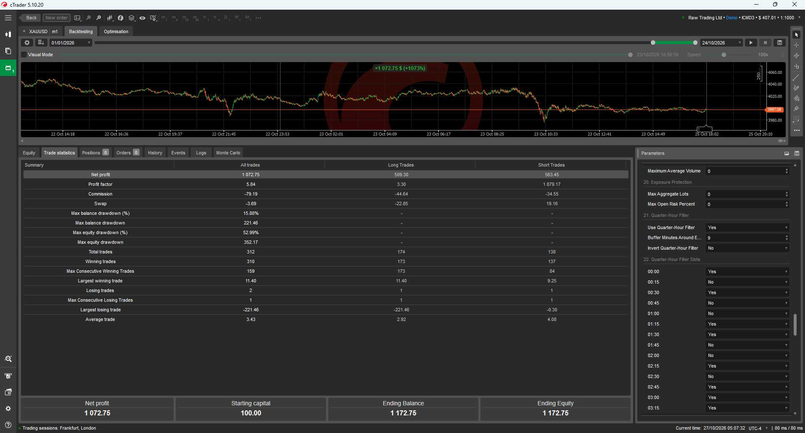This screenshot has height=433, width=805.
Task: Open the History tab
Action: pos(155,153)
